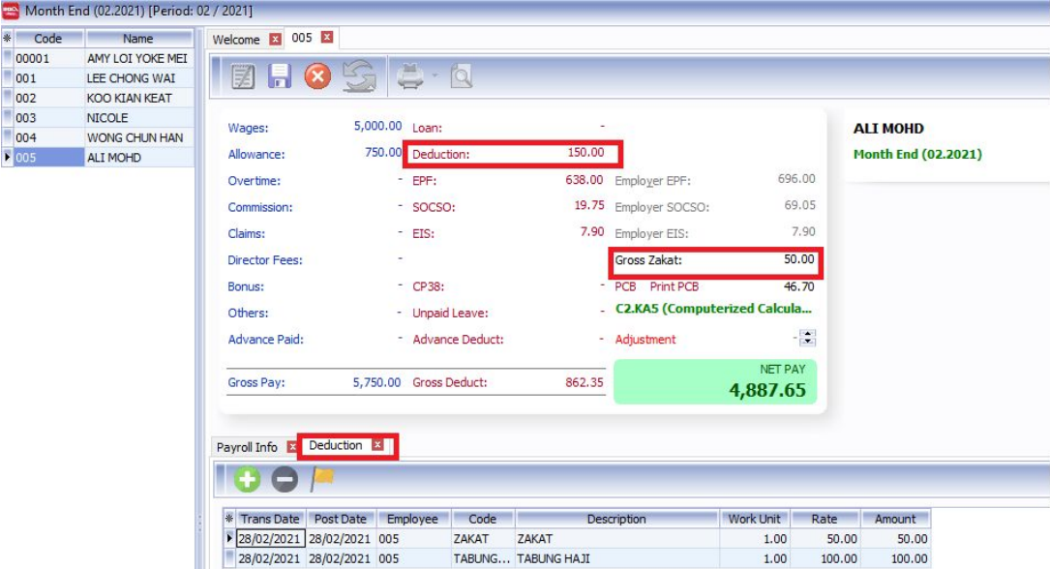Screen dimensions: 1050x569
Task: Select employee NICOLE in the list
Action: point(107,118)
